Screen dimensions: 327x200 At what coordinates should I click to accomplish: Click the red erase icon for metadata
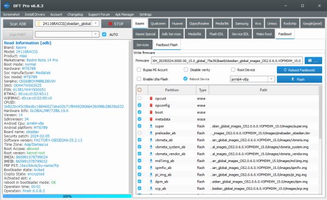(151, 119)
